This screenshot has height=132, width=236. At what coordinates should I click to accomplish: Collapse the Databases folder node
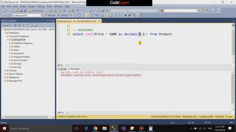(5, 33)
